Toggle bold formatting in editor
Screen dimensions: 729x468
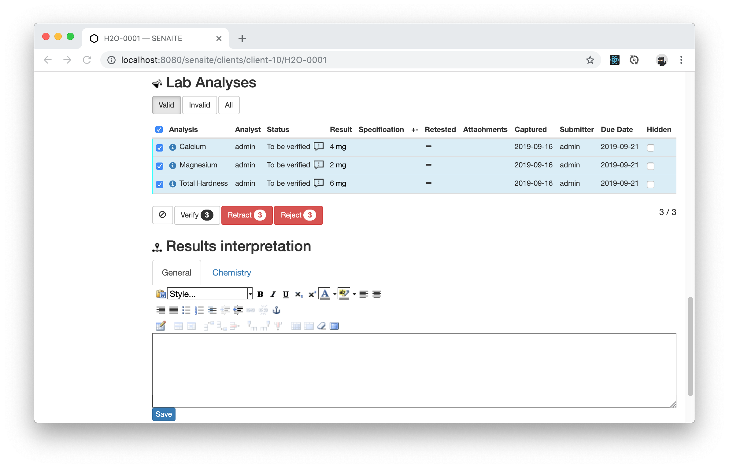coord(260,294)
